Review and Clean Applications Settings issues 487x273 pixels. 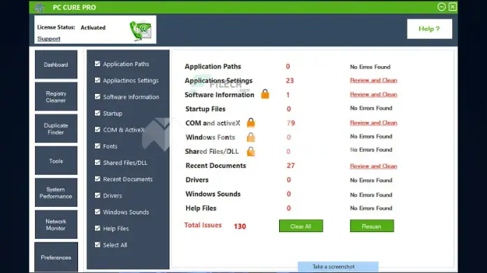coord(373,80)
